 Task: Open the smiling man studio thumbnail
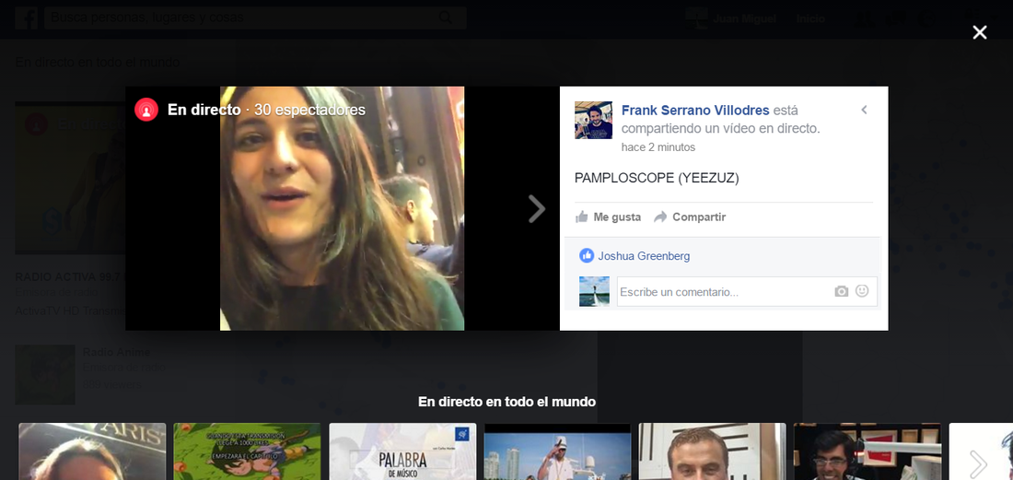(x=713, y=451)
